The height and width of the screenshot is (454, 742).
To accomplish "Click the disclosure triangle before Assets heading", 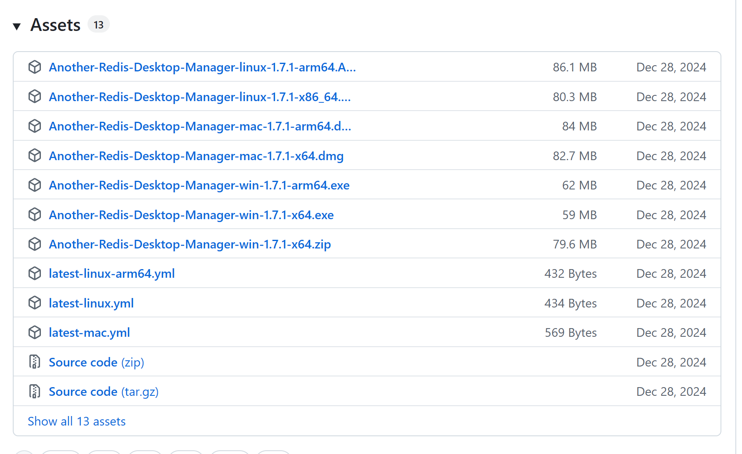I will [x=17, y=25].
